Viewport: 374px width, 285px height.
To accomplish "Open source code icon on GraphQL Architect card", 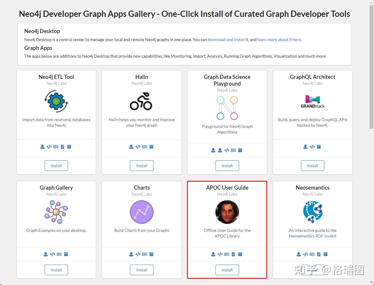I will pyautogui.click(x=312, y=147).
